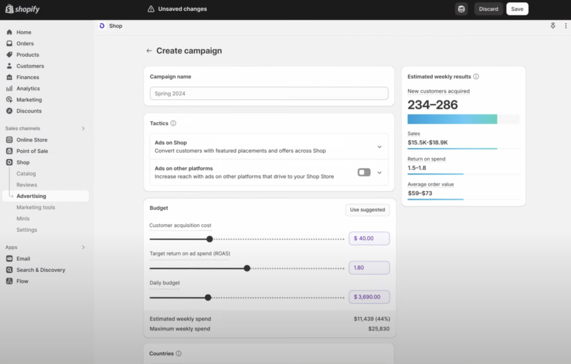Click the Target return on ad spend label

[x=190, y=254]
